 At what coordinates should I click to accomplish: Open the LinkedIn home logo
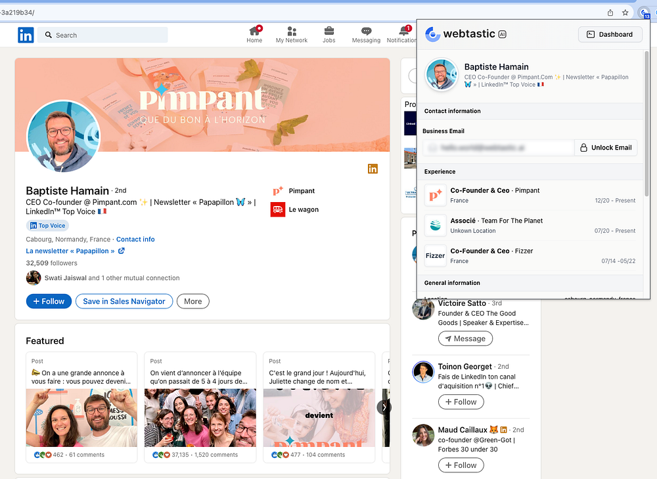(x=26, y=35)
